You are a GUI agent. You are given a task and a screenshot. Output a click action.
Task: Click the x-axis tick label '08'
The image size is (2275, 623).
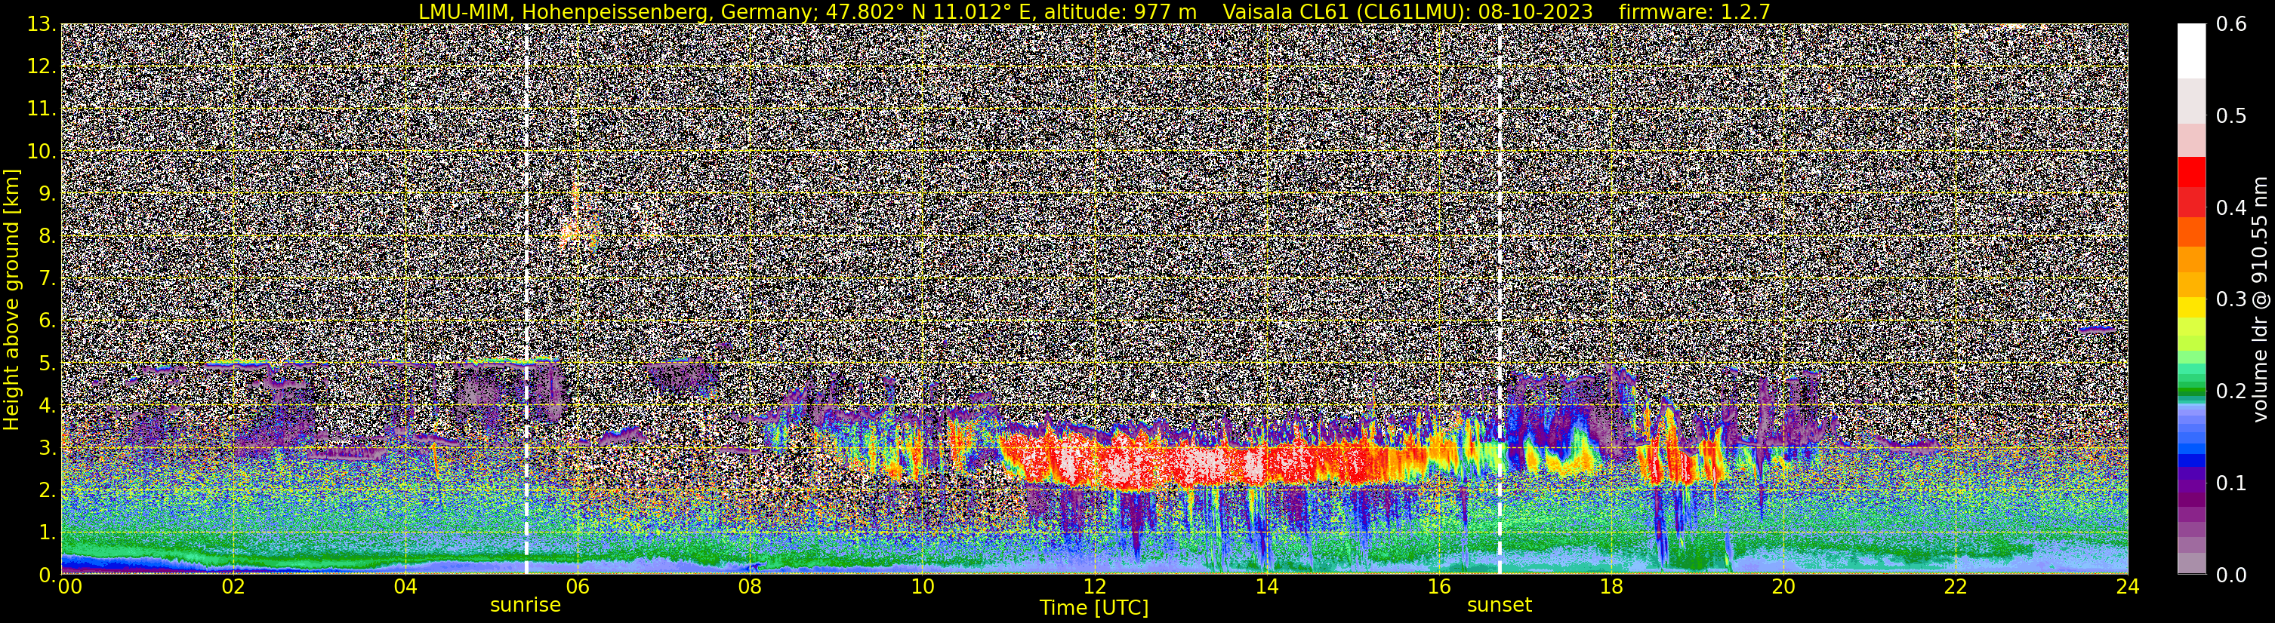tap(749, 587)
